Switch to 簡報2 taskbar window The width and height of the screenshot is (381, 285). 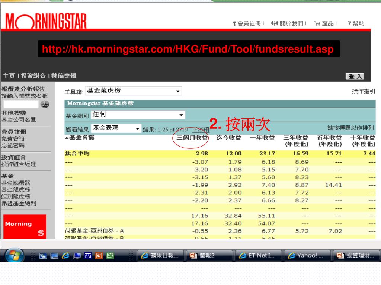(x=209, y=256)
